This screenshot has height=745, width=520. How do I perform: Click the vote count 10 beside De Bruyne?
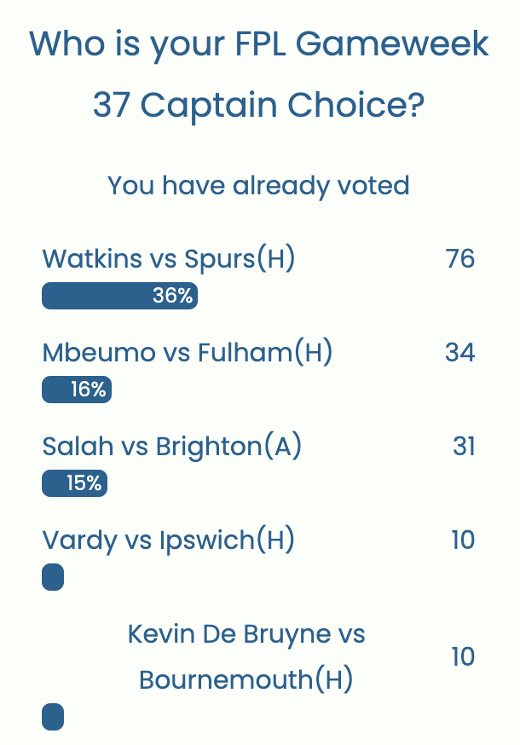[461, 656]
